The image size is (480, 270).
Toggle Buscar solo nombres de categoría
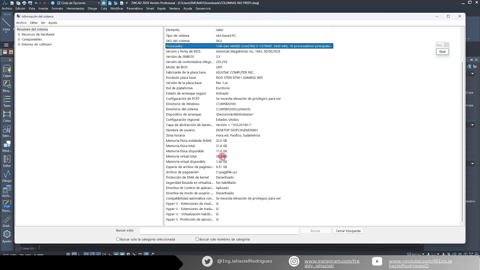[197, 239]
